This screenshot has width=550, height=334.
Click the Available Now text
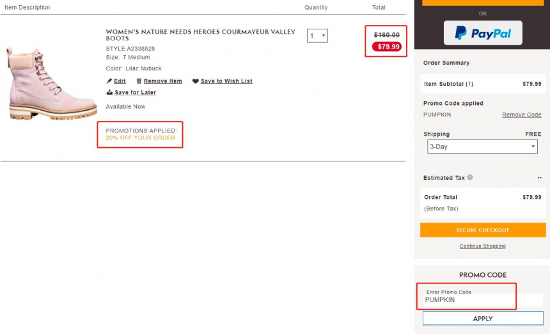pyautogui.click(x=125, y=107)
